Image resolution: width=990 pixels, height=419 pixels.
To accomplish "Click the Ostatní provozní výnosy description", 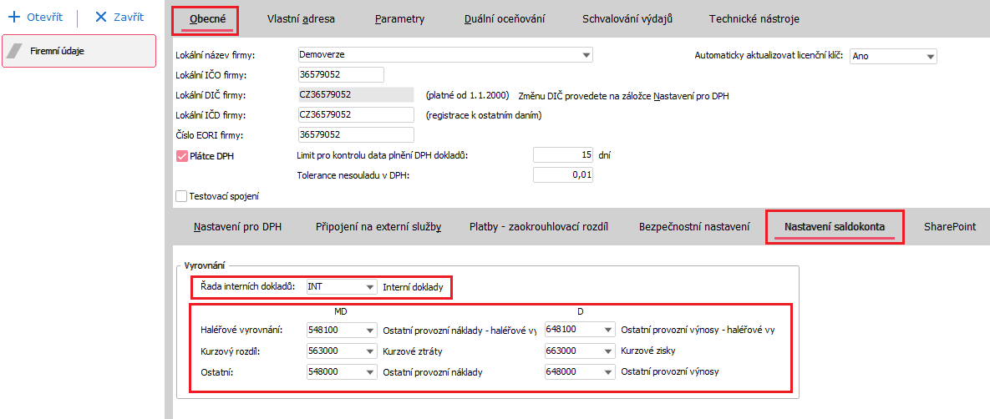I will pos(671,372).
